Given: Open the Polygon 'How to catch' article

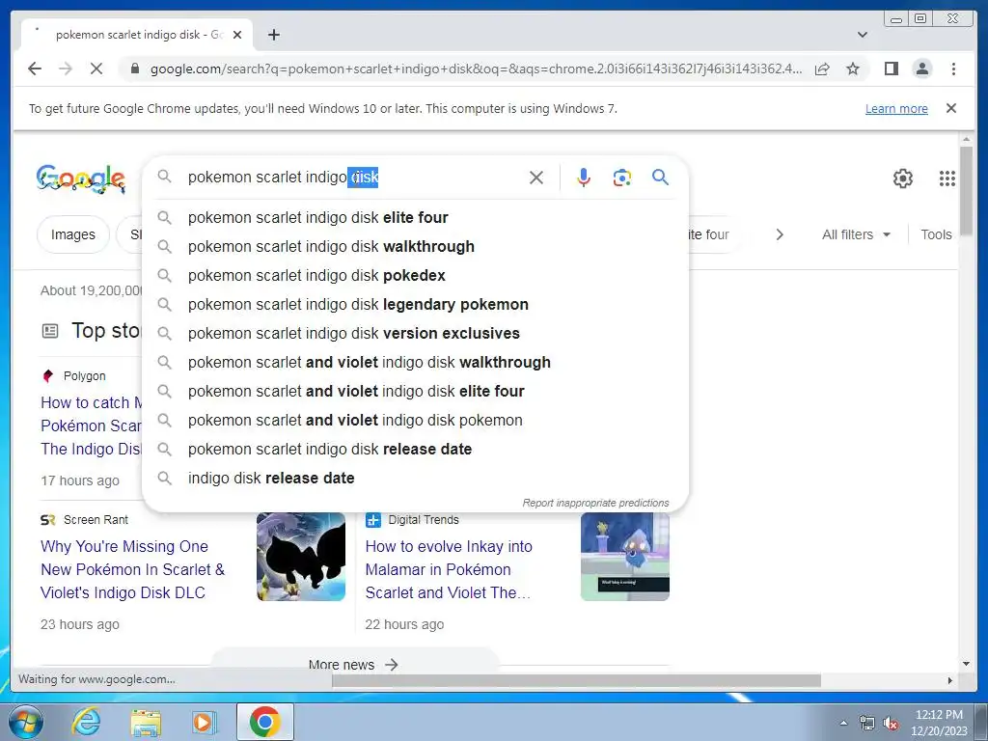Looking at the screenshot, I should pos(92,425).
